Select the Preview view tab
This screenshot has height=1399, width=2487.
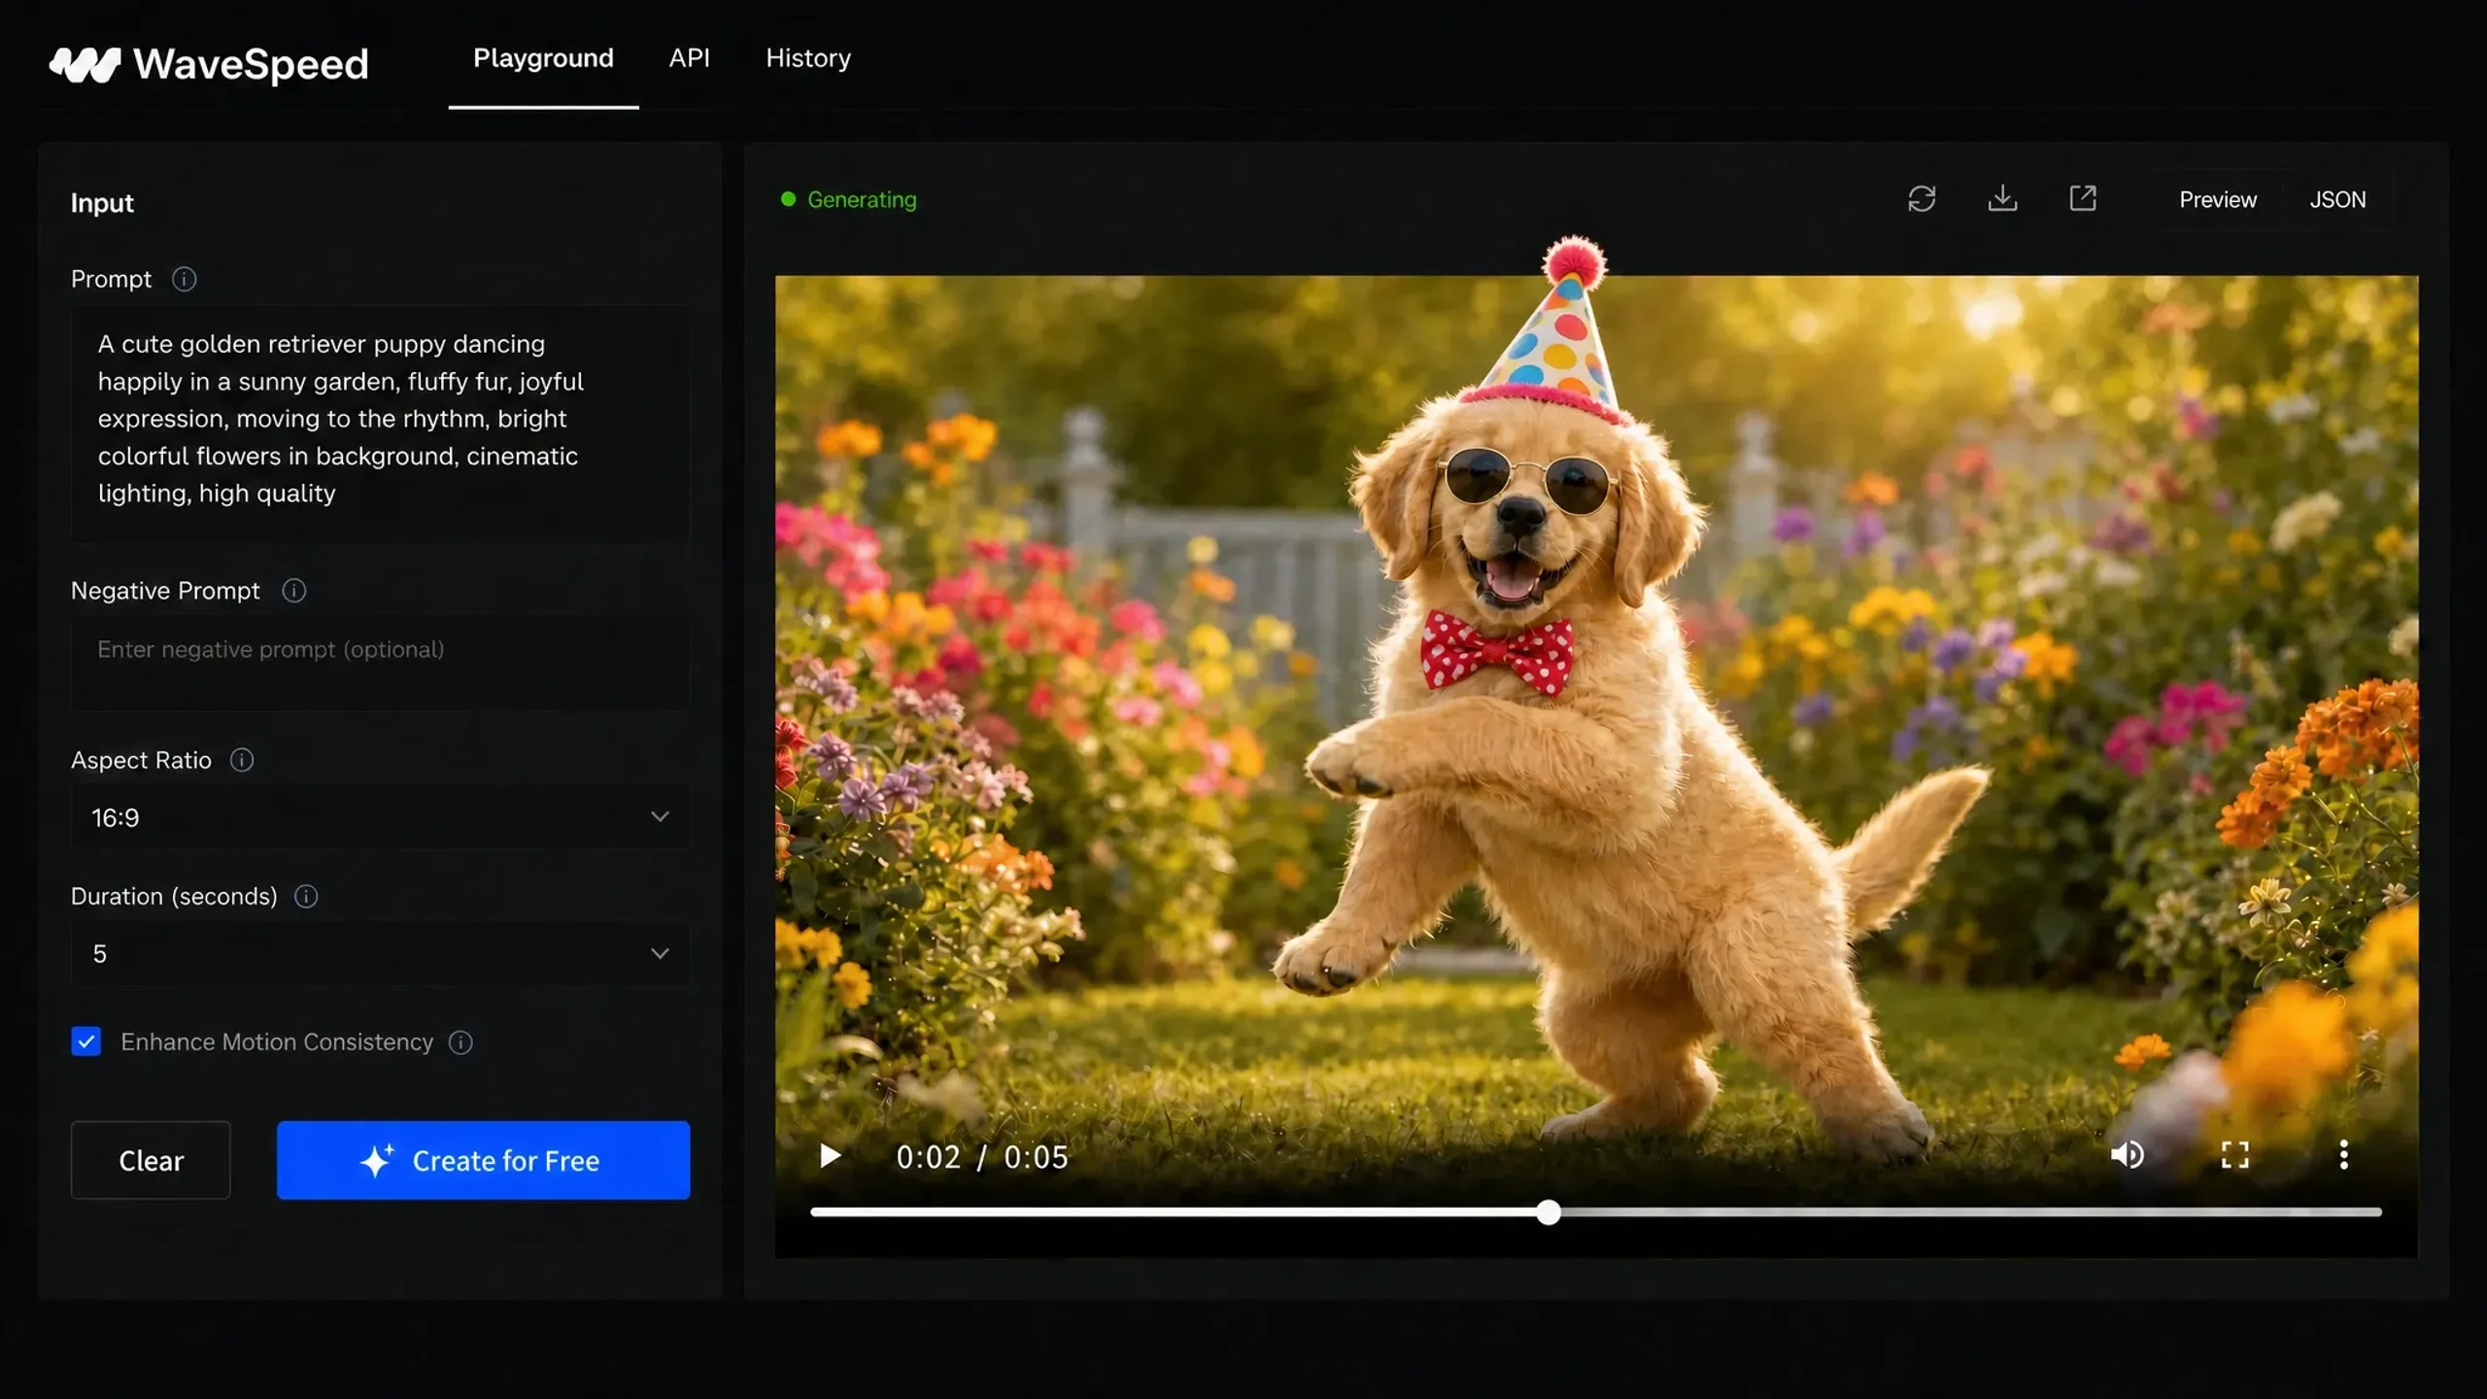pos(2218,199)
